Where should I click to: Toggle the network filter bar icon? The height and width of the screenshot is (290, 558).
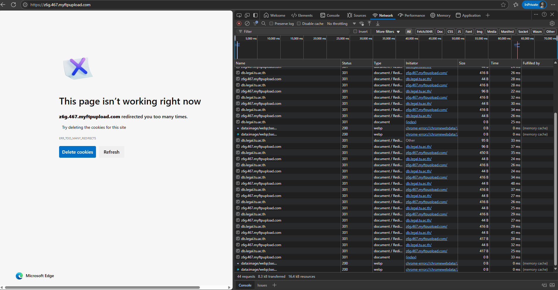pos(255,23)
